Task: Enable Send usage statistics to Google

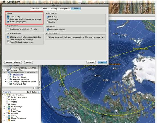Action: (x=8, y=29)
